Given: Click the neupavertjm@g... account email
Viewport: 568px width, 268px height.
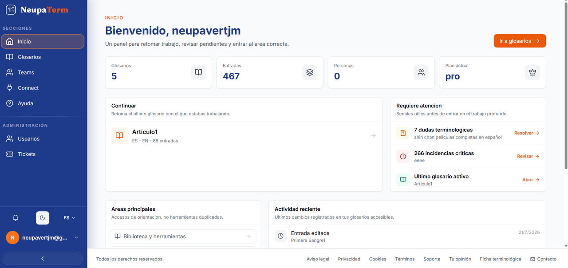Looking at the screenshot, I should pyautogui.click(x=45, y=238).
